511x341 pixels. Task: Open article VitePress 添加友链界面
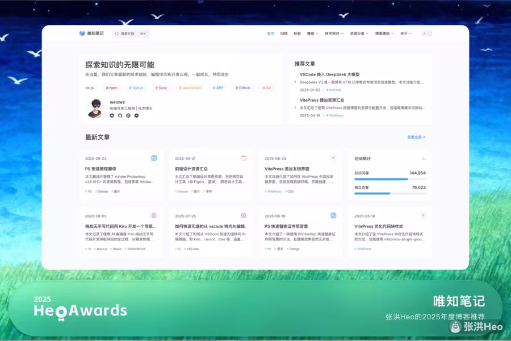pos(287,169)
